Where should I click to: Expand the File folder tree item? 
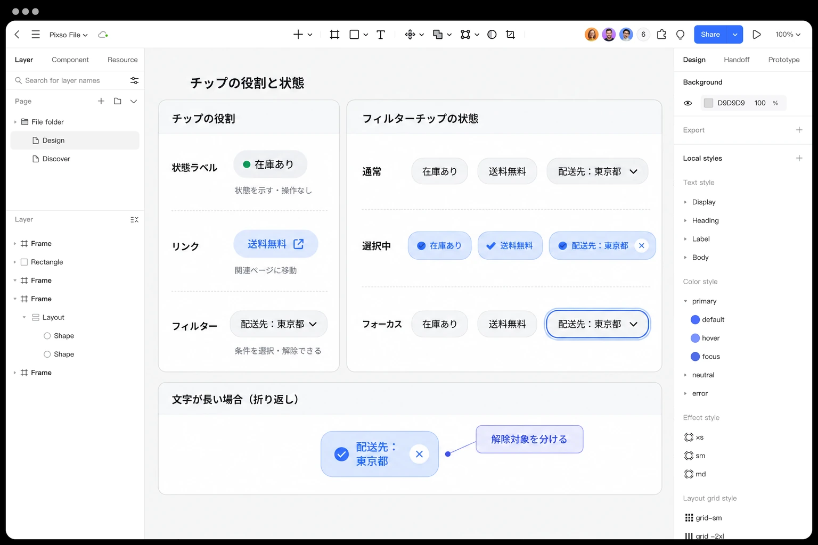click(15, 122)
